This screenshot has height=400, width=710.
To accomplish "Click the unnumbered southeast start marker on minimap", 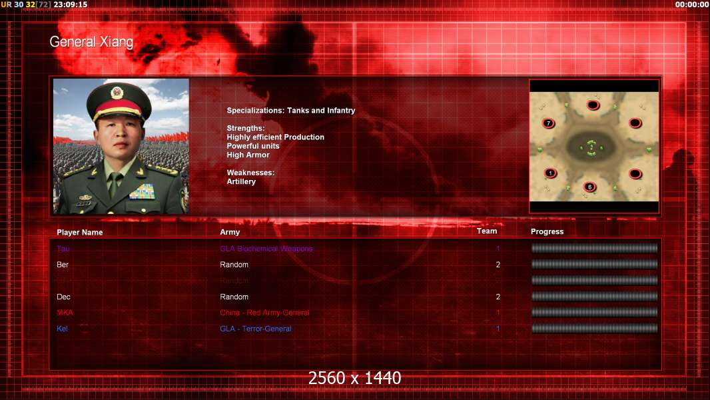I will tap(635, 173).
